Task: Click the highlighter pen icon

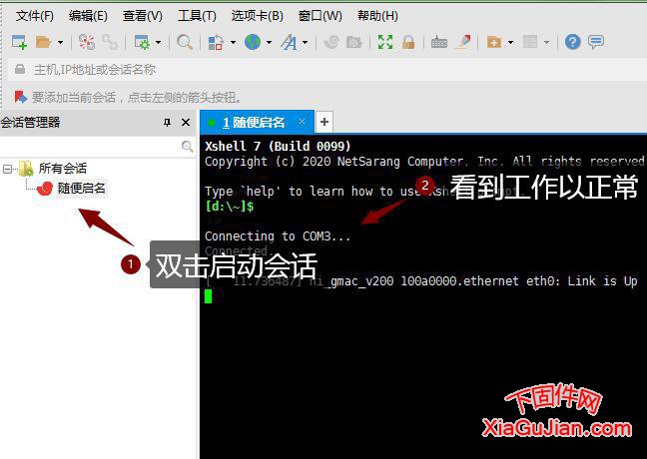Action: [x=463, y=42]
